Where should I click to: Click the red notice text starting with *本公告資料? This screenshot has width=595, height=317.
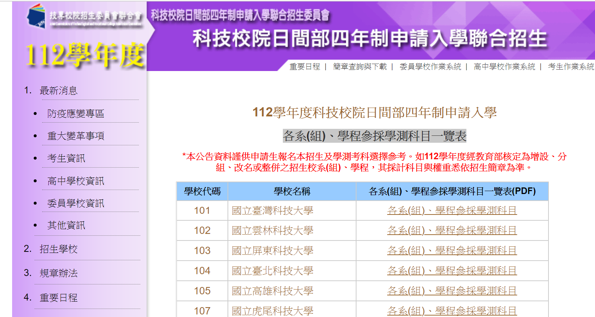pyautogui.click(x=374, y=162)
